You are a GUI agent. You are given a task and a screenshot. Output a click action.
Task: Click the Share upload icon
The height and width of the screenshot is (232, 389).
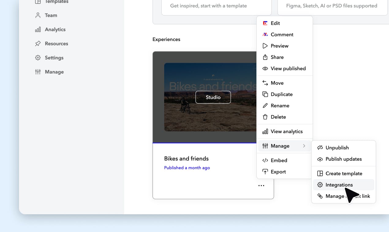265,57
